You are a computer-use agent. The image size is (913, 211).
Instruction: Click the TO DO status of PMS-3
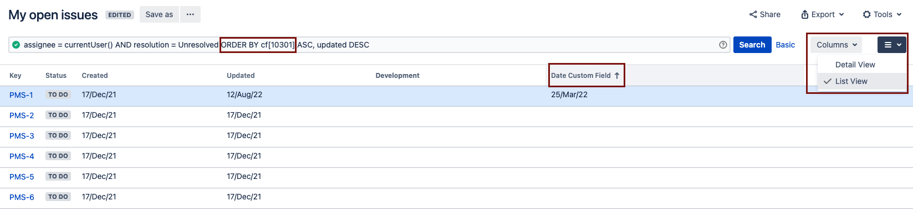(x=58, y=135)
